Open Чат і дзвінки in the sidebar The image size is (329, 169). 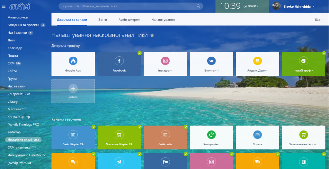(17, 33)
